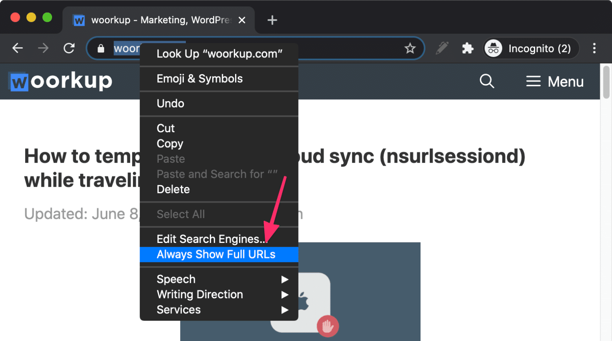Click the browser forward arrow
This screenshot has width=612, height=341.
43,48
